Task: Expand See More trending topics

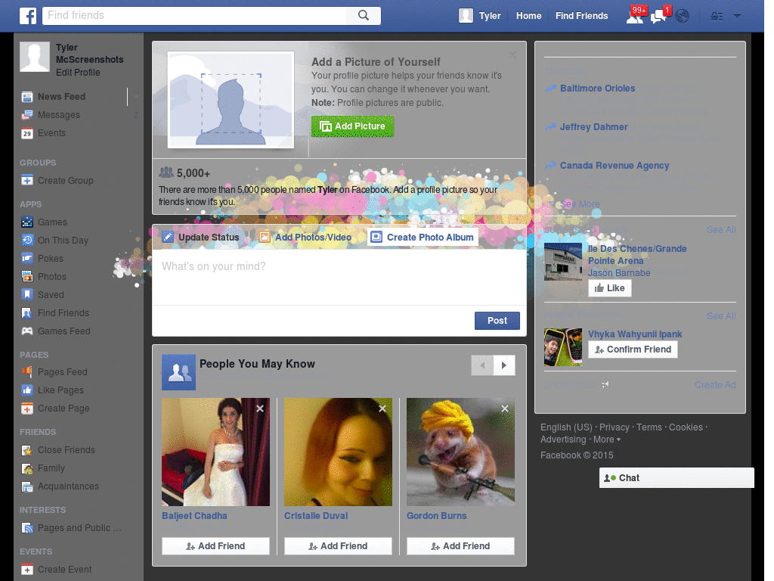Action: coord(580,204)
